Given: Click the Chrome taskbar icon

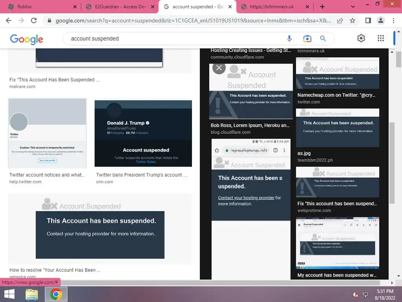Looking at the screenshot, I should tap(56, 294).
